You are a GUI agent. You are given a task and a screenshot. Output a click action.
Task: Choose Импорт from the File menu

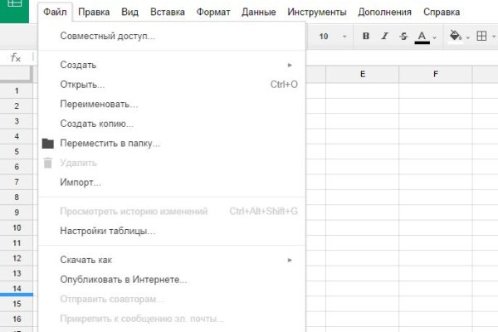pyautogui.click(x=81, y=182)
